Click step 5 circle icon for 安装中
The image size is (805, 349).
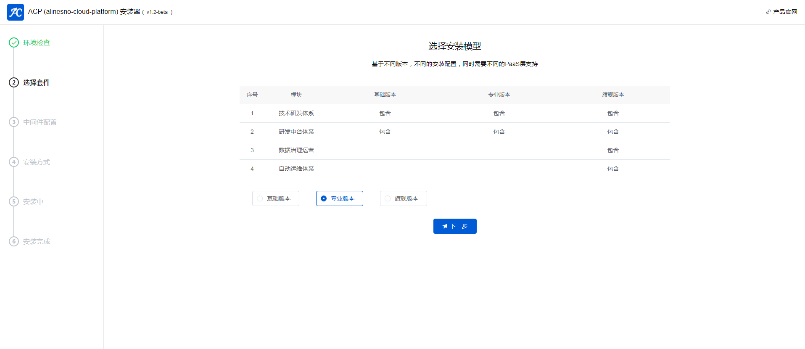click(14, 201)
